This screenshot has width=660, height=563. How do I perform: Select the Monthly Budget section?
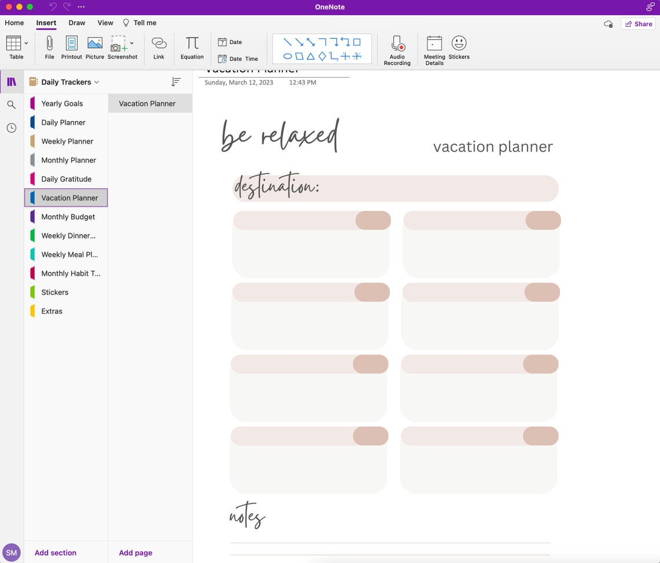(68, 217)
